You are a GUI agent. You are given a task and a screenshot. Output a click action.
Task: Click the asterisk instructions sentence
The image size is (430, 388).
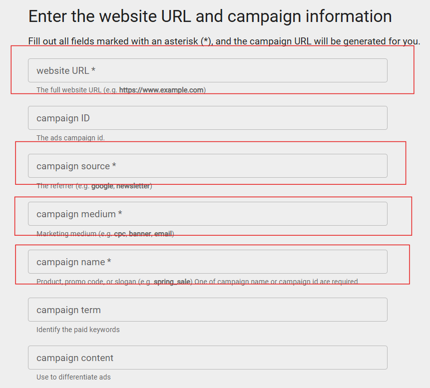[x=224, y=41]
